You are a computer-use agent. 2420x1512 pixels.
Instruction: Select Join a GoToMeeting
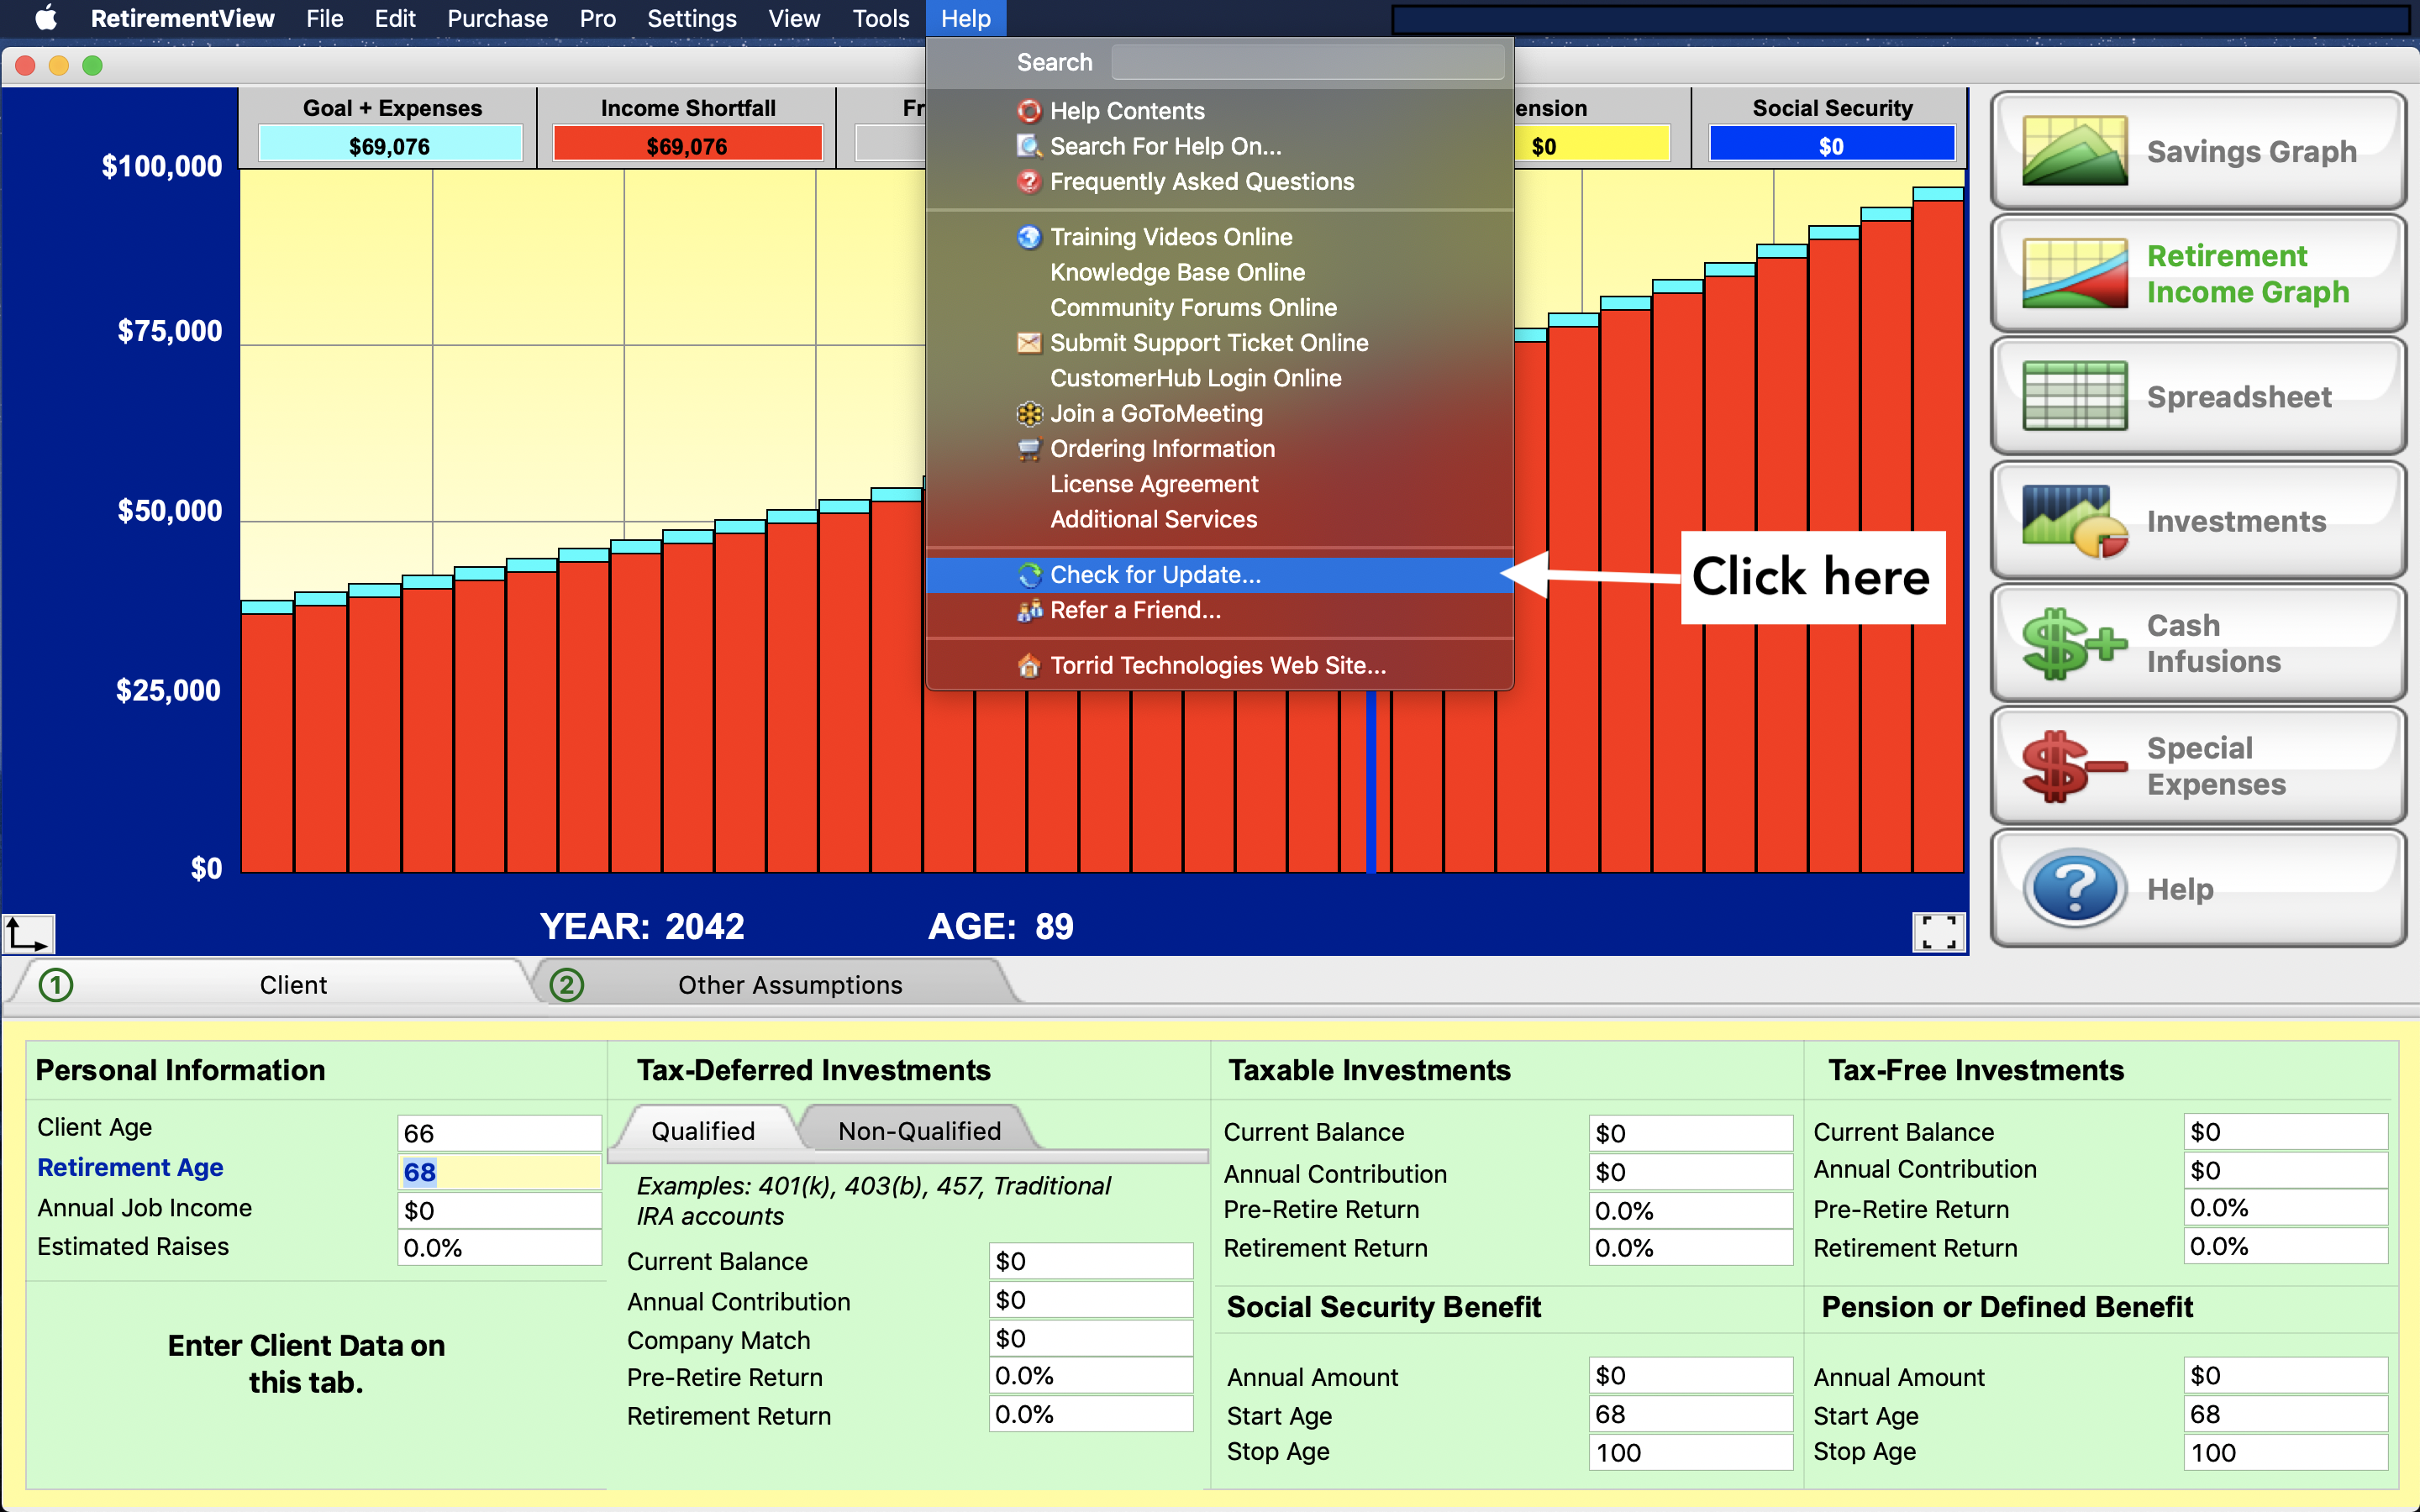point(1220,413)
